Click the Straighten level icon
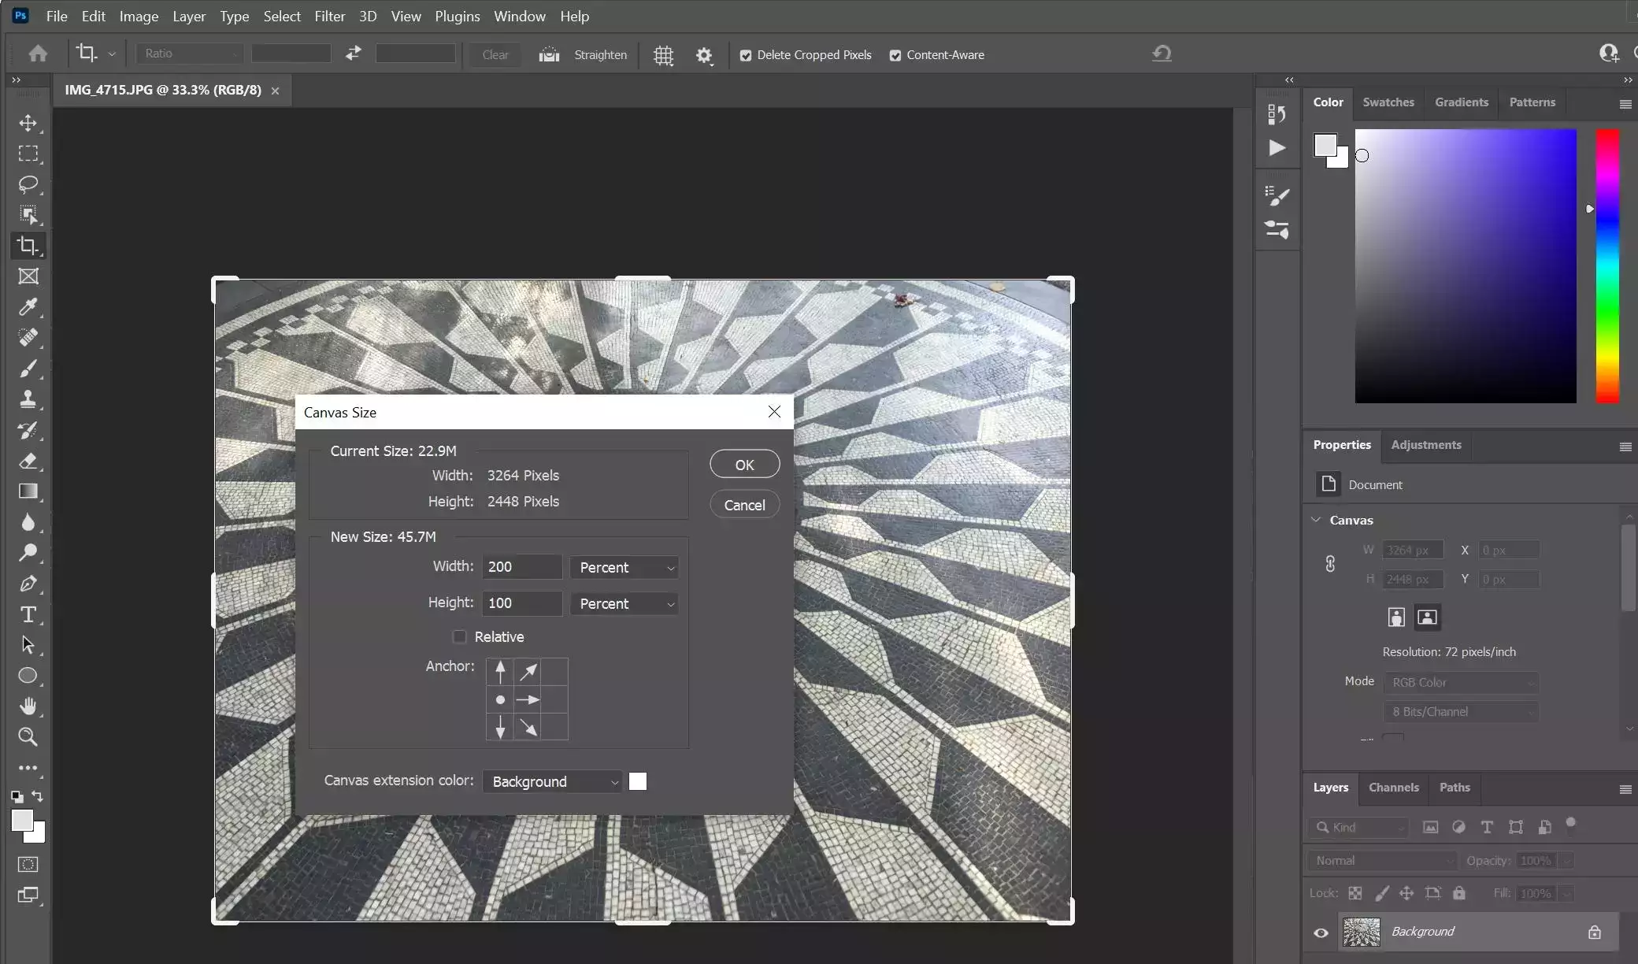 (x=549, y=54)
